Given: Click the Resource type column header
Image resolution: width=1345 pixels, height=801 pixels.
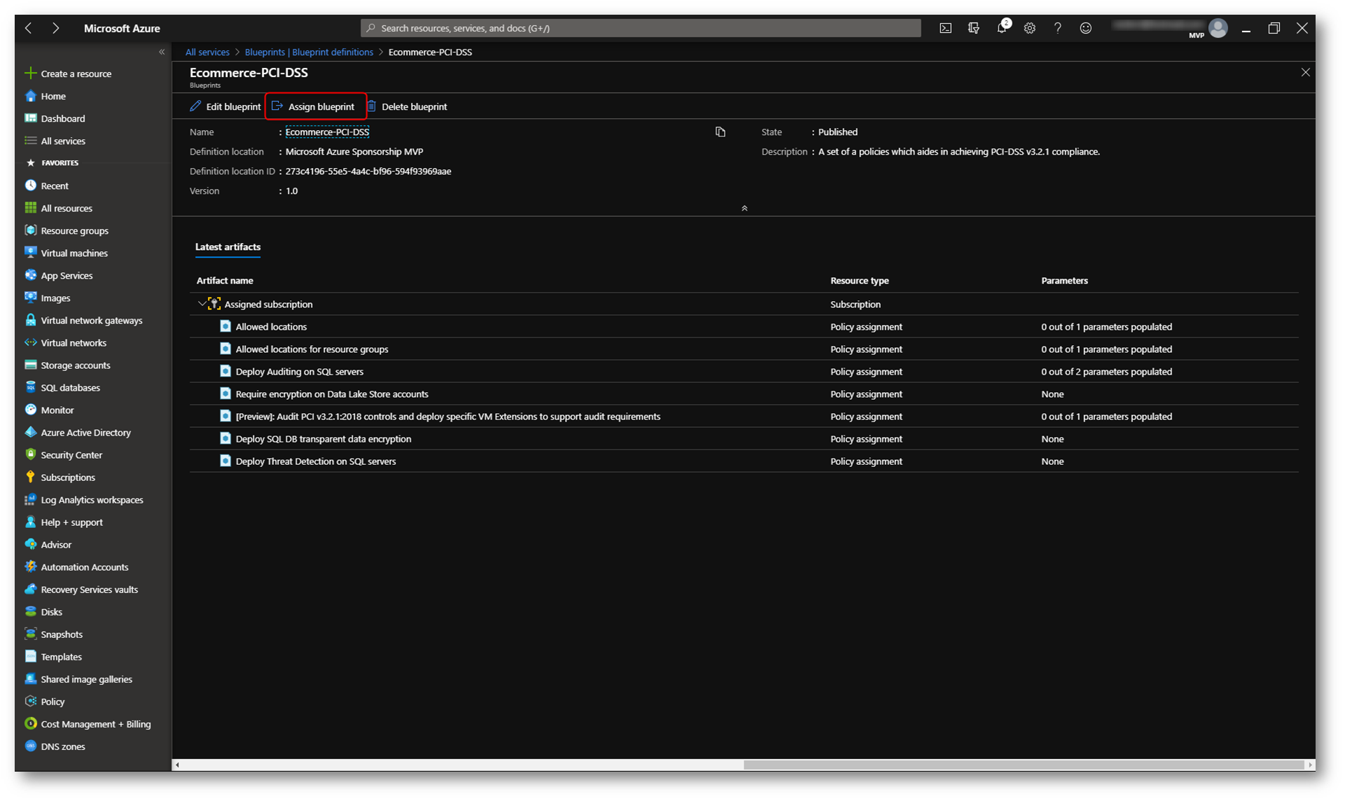Looking at the screenshot, I should point(859,280).
